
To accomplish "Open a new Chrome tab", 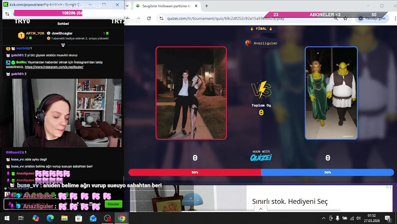I will [207, 6].
